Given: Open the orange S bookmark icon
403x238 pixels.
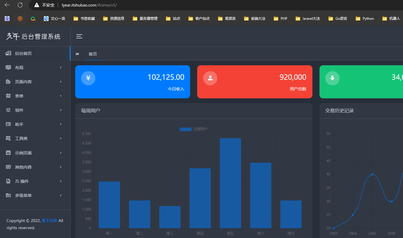Looking at the screenshot, I should 20,19.
